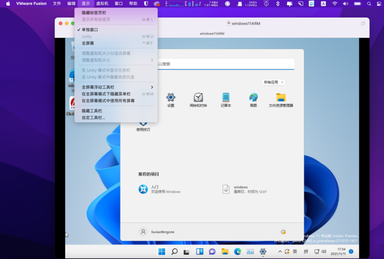Open the Apple menu
The width and height of the screenshot is (384, 259).
[x=8, y=4]
